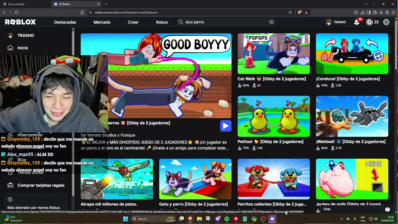Open the browser hamburger menu

click(x=394, y=12)
